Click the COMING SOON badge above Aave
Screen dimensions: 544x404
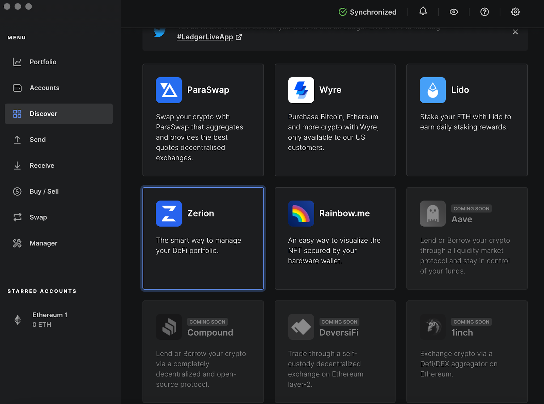click(x=471, y=209)
